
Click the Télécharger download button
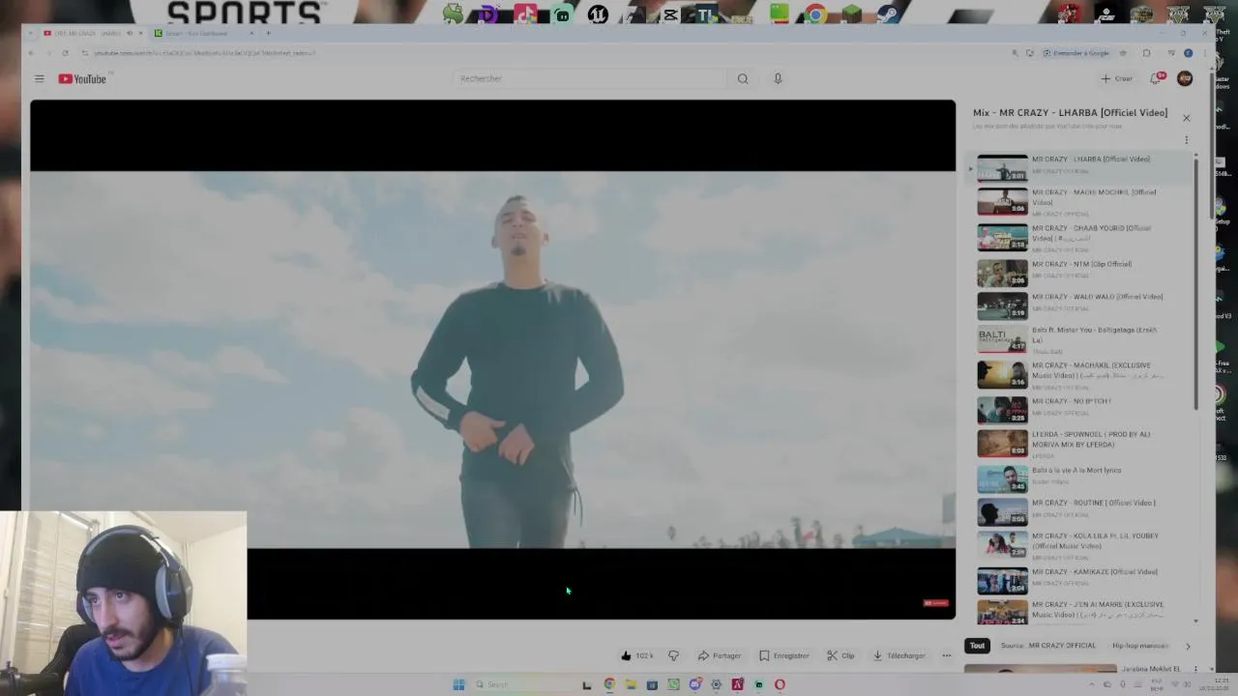click(899, 655)
